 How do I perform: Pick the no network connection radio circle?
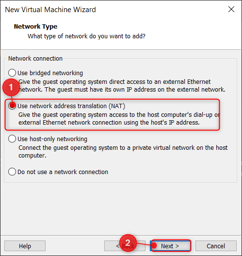pyautogui.click(x=12, y=172)
